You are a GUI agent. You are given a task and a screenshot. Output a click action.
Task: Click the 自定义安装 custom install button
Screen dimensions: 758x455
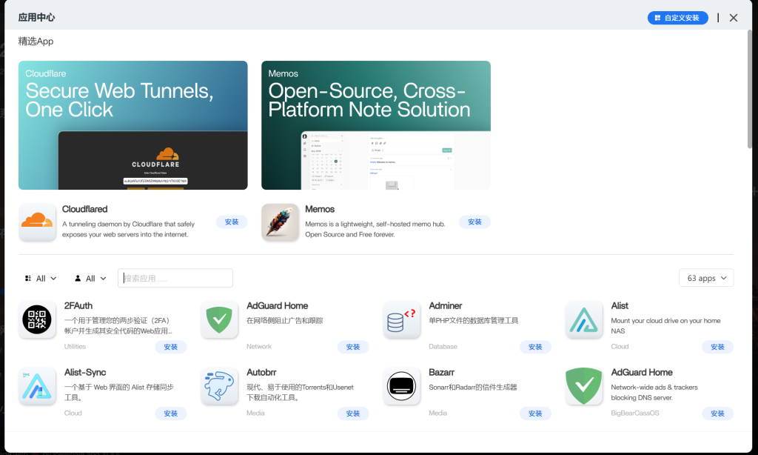(678, 18)
